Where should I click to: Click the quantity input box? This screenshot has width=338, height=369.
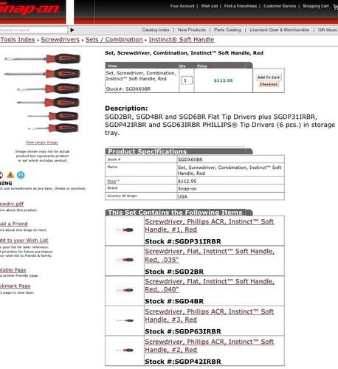coord(187,80)
